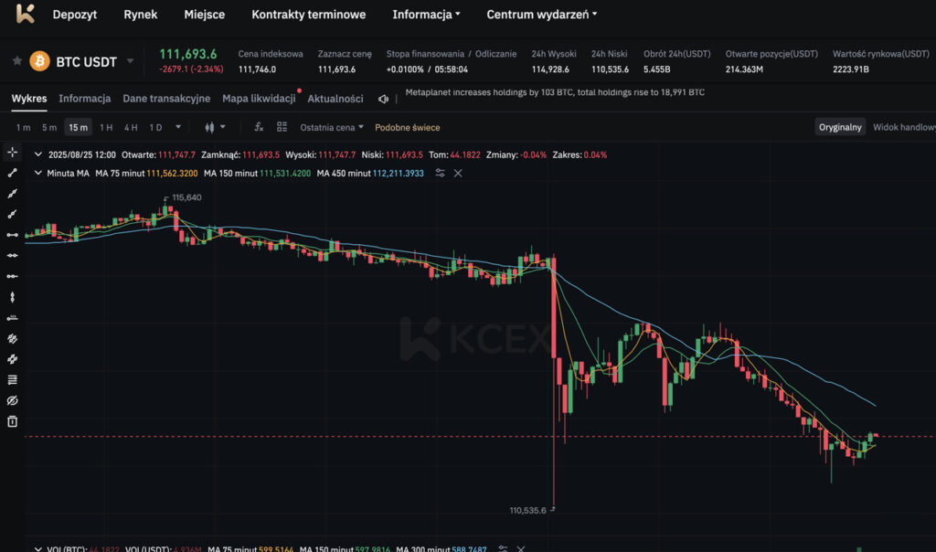
Task: Open Ostatnia cena price dropdown
Action: [x=331, y=127]
